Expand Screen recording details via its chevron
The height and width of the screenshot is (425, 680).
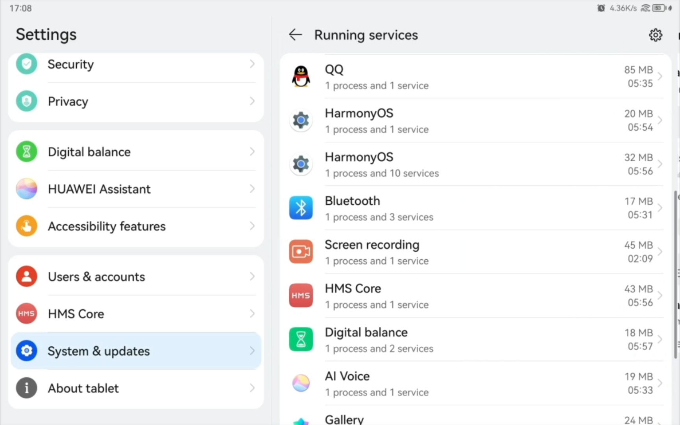pyautogui.click(x=660, y=251)
